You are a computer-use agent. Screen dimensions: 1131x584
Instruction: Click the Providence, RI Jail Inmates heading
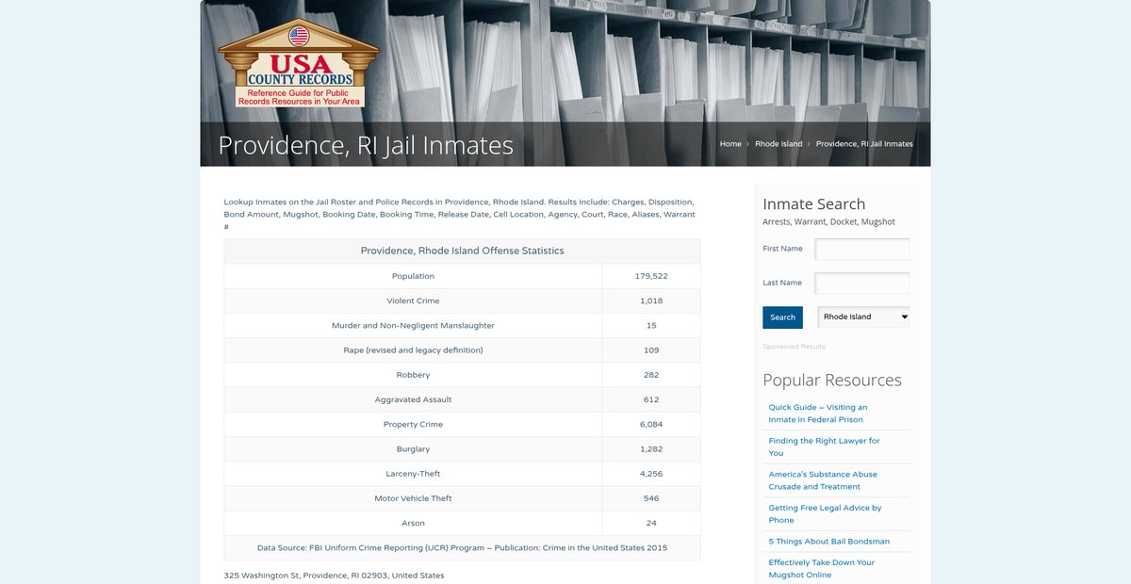click(366, 145)
